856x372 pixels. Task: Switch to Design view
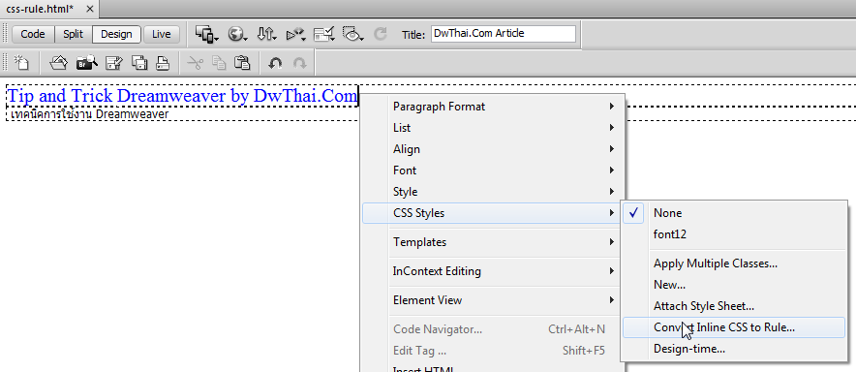pos(116,34)
